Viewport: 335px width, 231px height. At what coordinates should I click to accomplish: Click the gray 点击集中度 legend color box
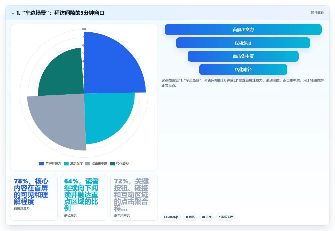88,164
